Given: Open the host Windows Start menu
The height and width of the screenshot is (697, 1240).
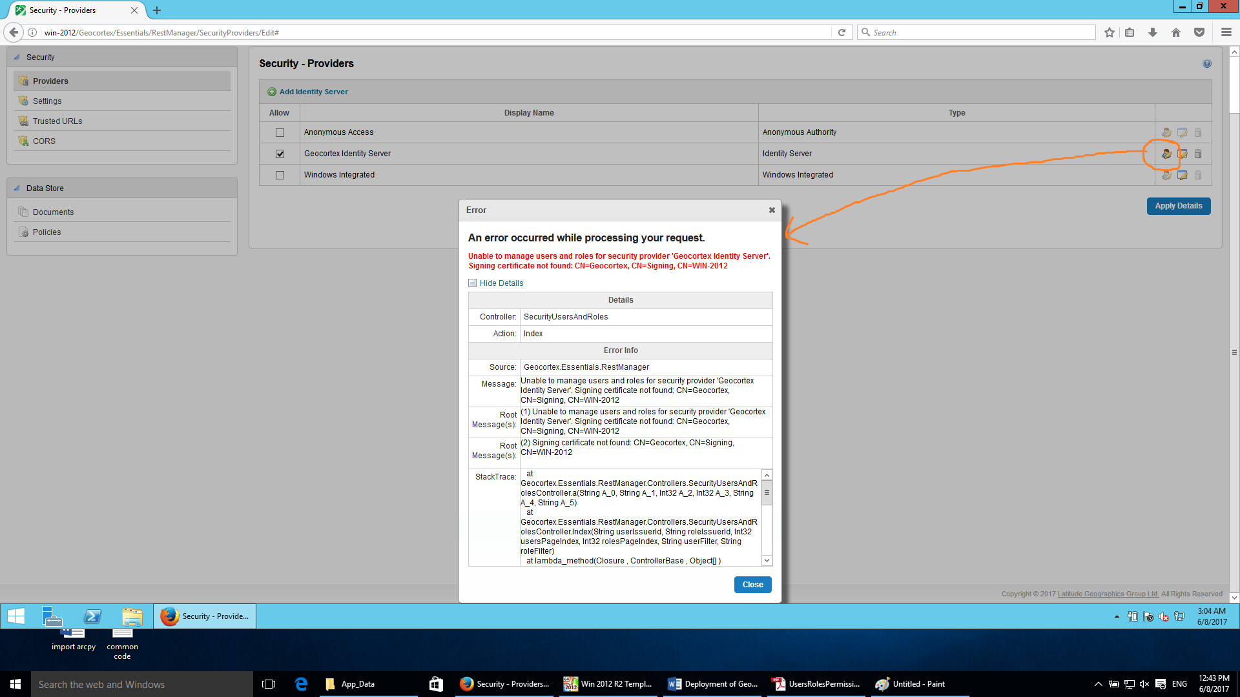Looking at the screenshot, I should (15, 684).
